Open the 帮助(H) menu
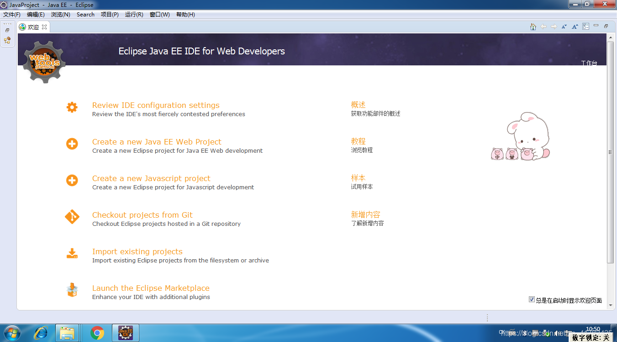 (x=185, y=15)
